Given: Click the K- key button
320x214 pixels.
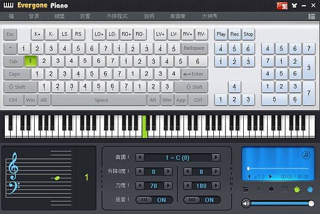Looking at the screenshot, I should (51, 34).
